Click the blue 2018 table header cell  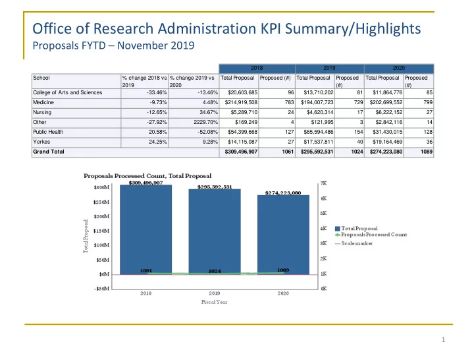(257, 69)
